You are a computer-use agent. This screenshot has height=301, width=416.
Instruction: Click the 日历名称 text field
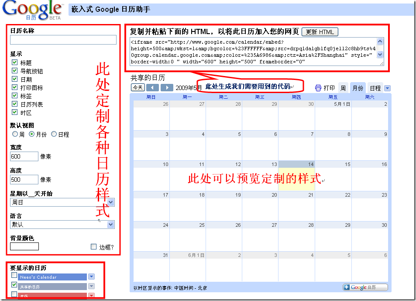click(63, 40)
